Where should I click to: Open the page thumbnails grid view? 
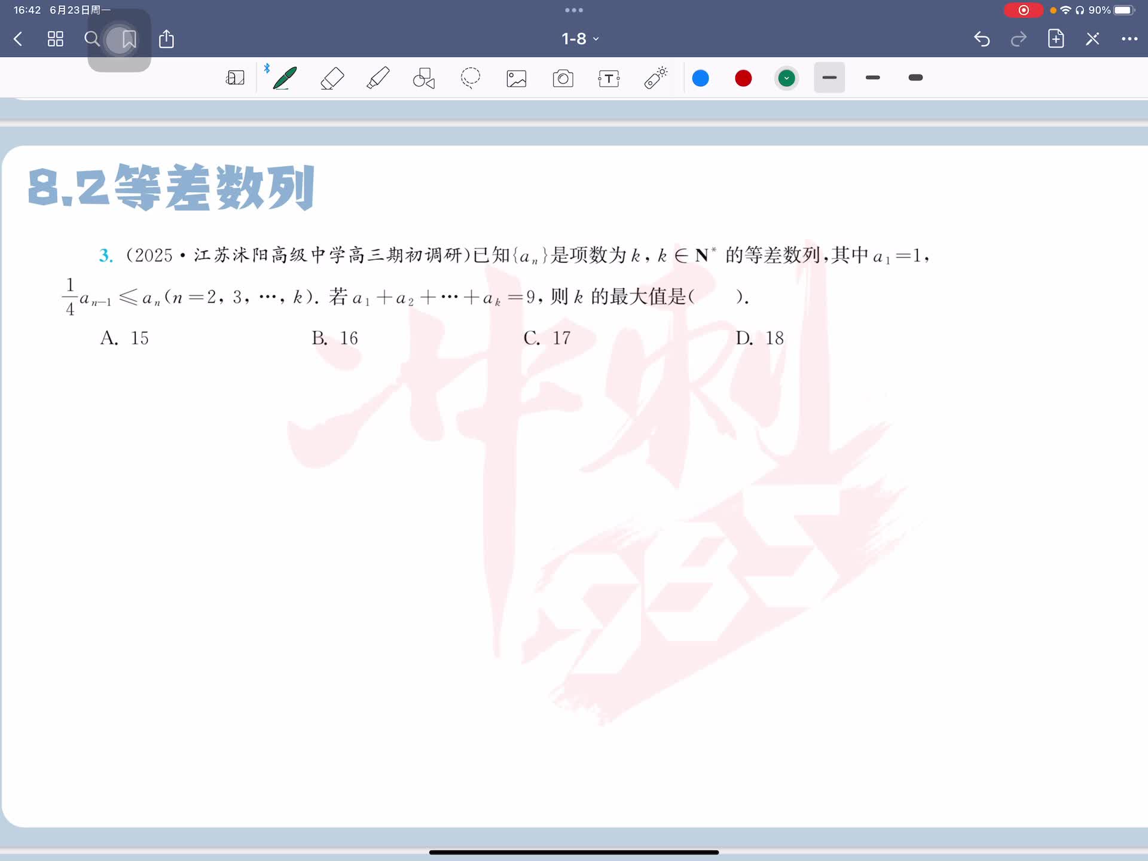(x=56, y=39)
